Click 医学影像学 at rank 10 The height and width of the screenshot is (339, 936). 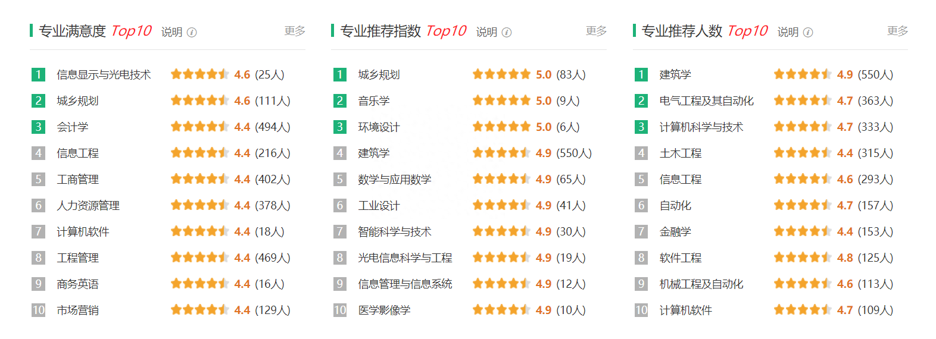click(384, 310)
